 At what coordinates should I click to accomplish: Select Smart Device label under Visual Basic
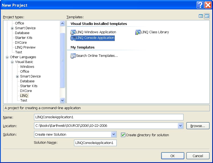coord(30,76)
